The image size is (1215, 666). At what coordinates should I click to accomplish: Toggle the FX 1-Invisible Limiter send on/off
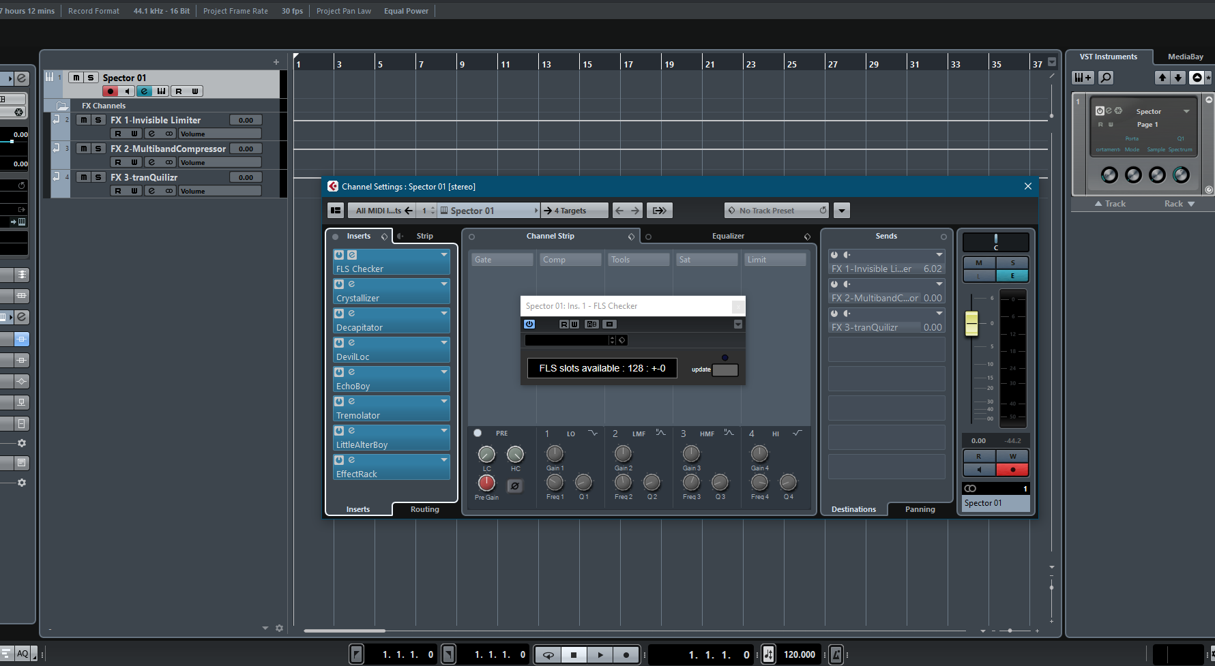coord(834,255)
